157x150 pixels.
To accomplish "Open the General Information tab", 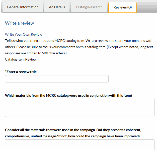I will point(23,7).
